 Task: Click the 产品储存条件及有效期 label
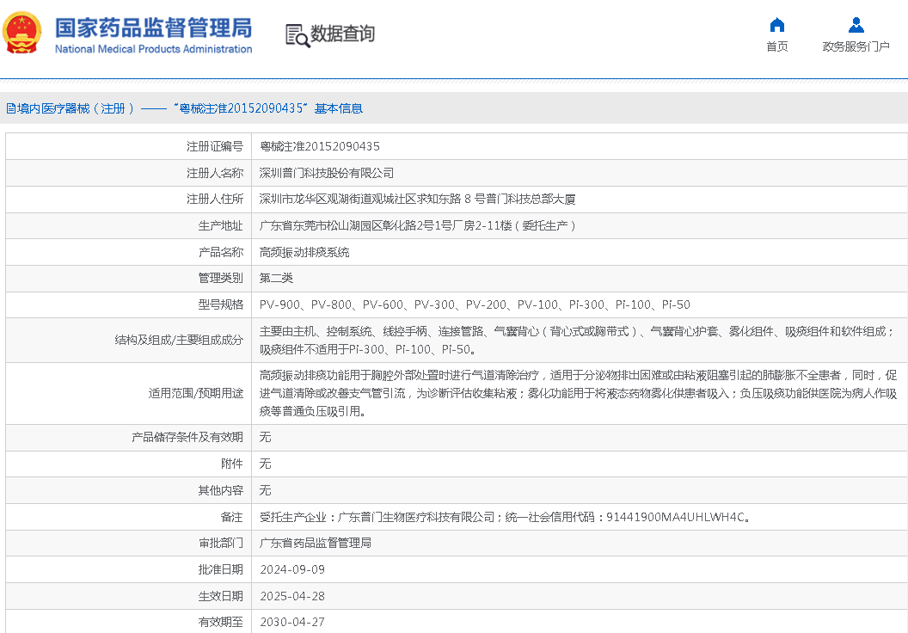click(187, 437)
